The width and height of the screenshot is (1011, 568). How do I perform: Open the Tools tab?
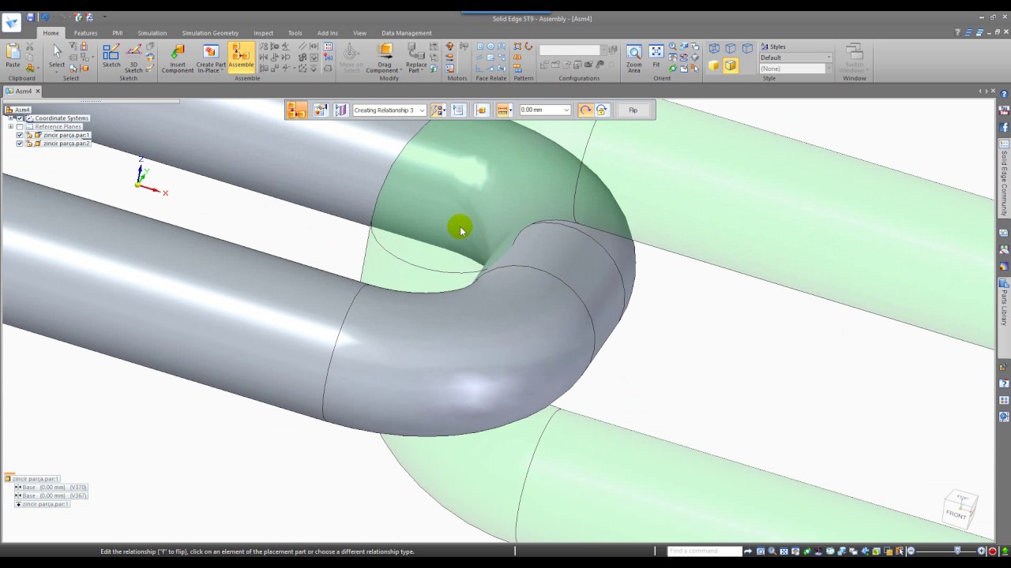[x=295, y=33]
